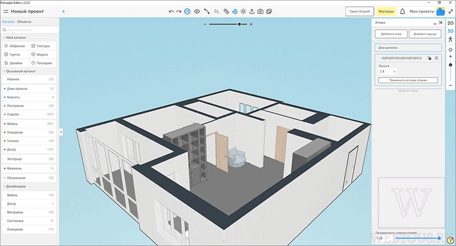Duplicate the floor using copy icon
Viewport: 456px width, 246px height.
click(x=429, y=58)
